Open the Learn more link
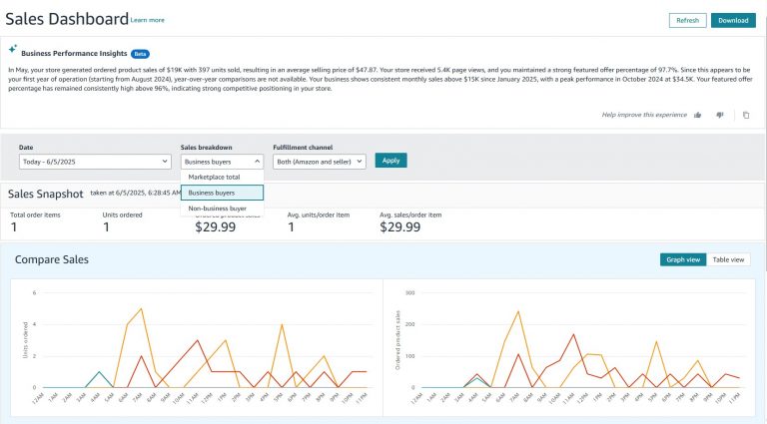The image size is (767, 424). [147, 20]
